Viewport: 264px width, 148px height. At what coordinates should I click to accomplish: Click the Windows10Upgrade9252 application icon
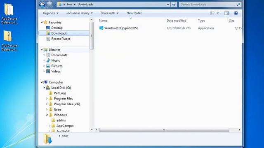pyautogui.click(x=101, y=28)
